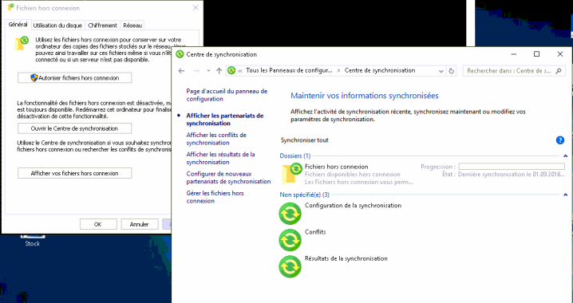Image resolution: width=573 pixels, height=303 pixels.
Task: Open the recent locations dropdown arrow
Action: [208, 71]
